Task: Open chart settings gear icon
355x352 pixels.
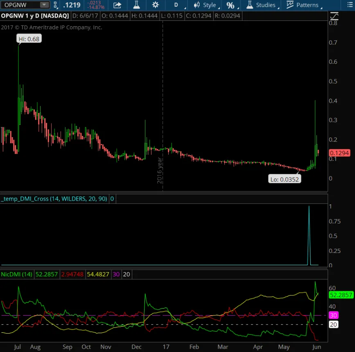Action: tap(155, 5)
